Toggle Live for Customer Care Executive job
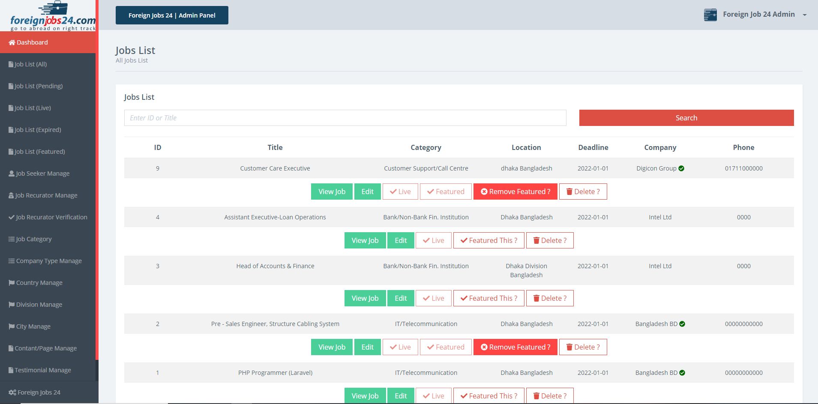The height and width of the screenshot is (404, 818). coord(400,192)
